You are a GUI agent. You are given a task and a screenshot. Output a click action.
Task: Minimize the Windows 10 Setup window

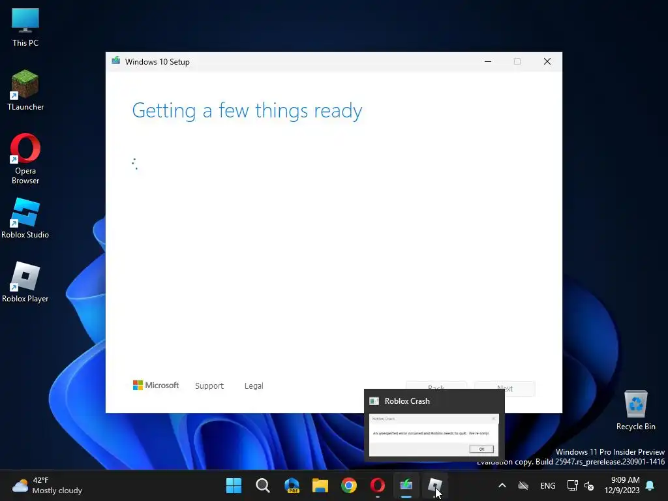[x=488, y=62]
